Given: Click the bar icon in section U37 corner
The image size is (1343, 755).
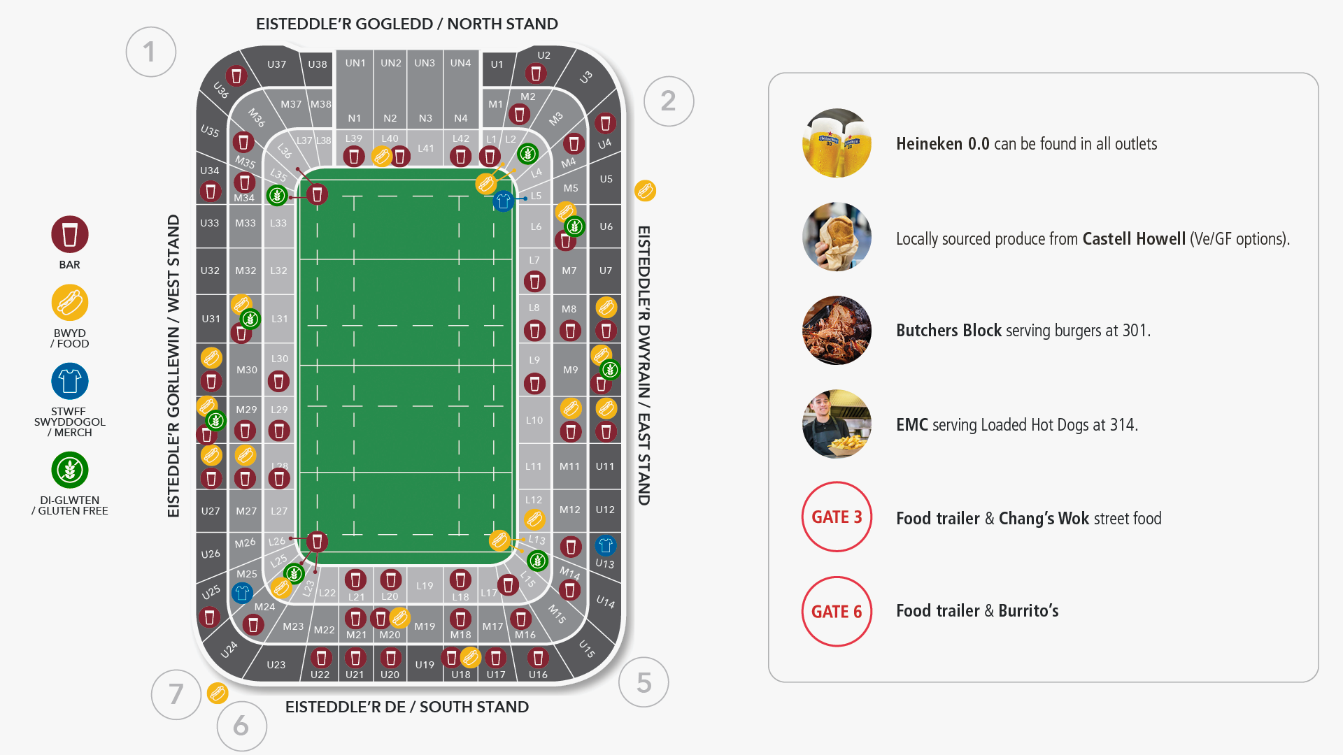Looking at the screenshot, I should [x=236, y=75].
